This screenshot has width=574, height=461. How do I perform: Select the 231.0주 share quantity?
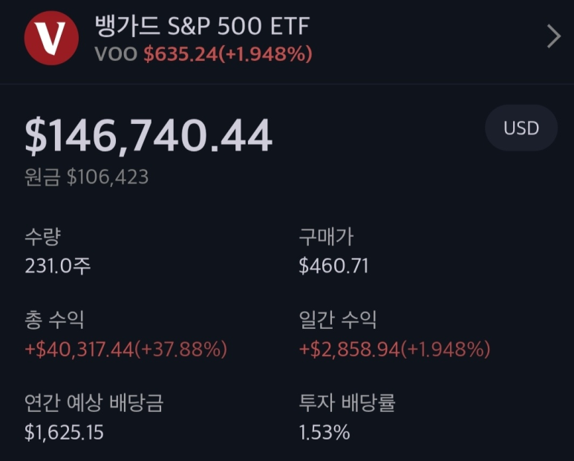[x=58, y=265]
